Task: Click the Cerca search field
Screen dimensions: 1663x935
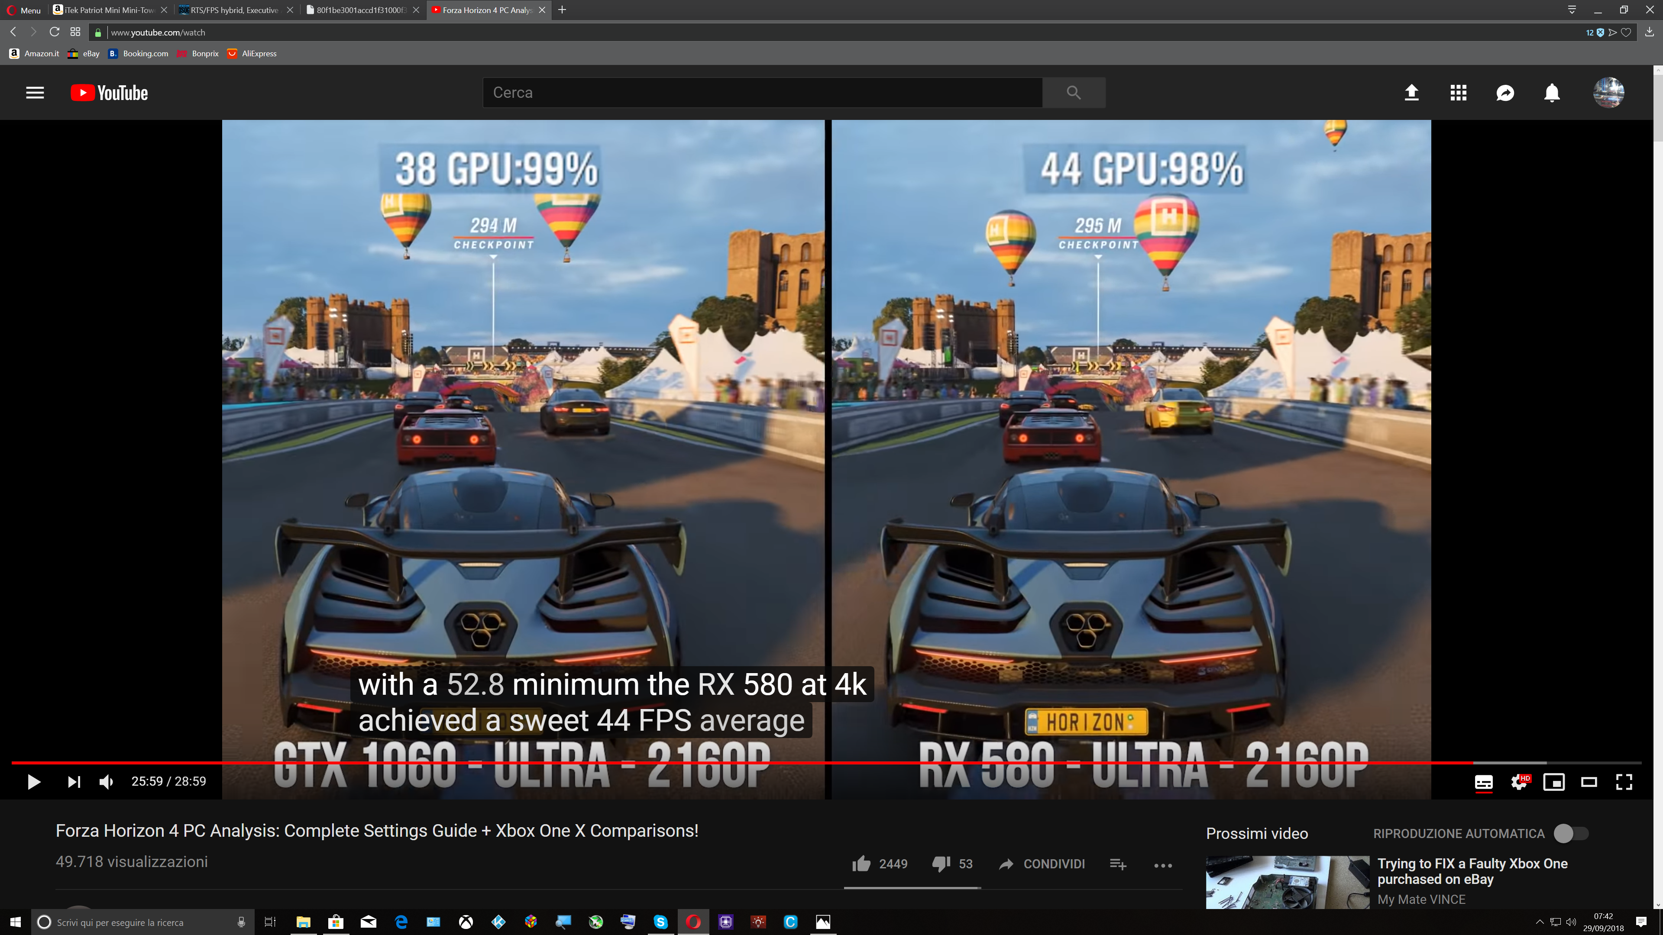Action: click(762, 93)
